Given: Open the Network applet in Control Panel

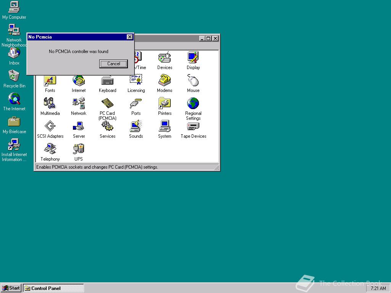Looking at the screenshot, I should 79,106.
